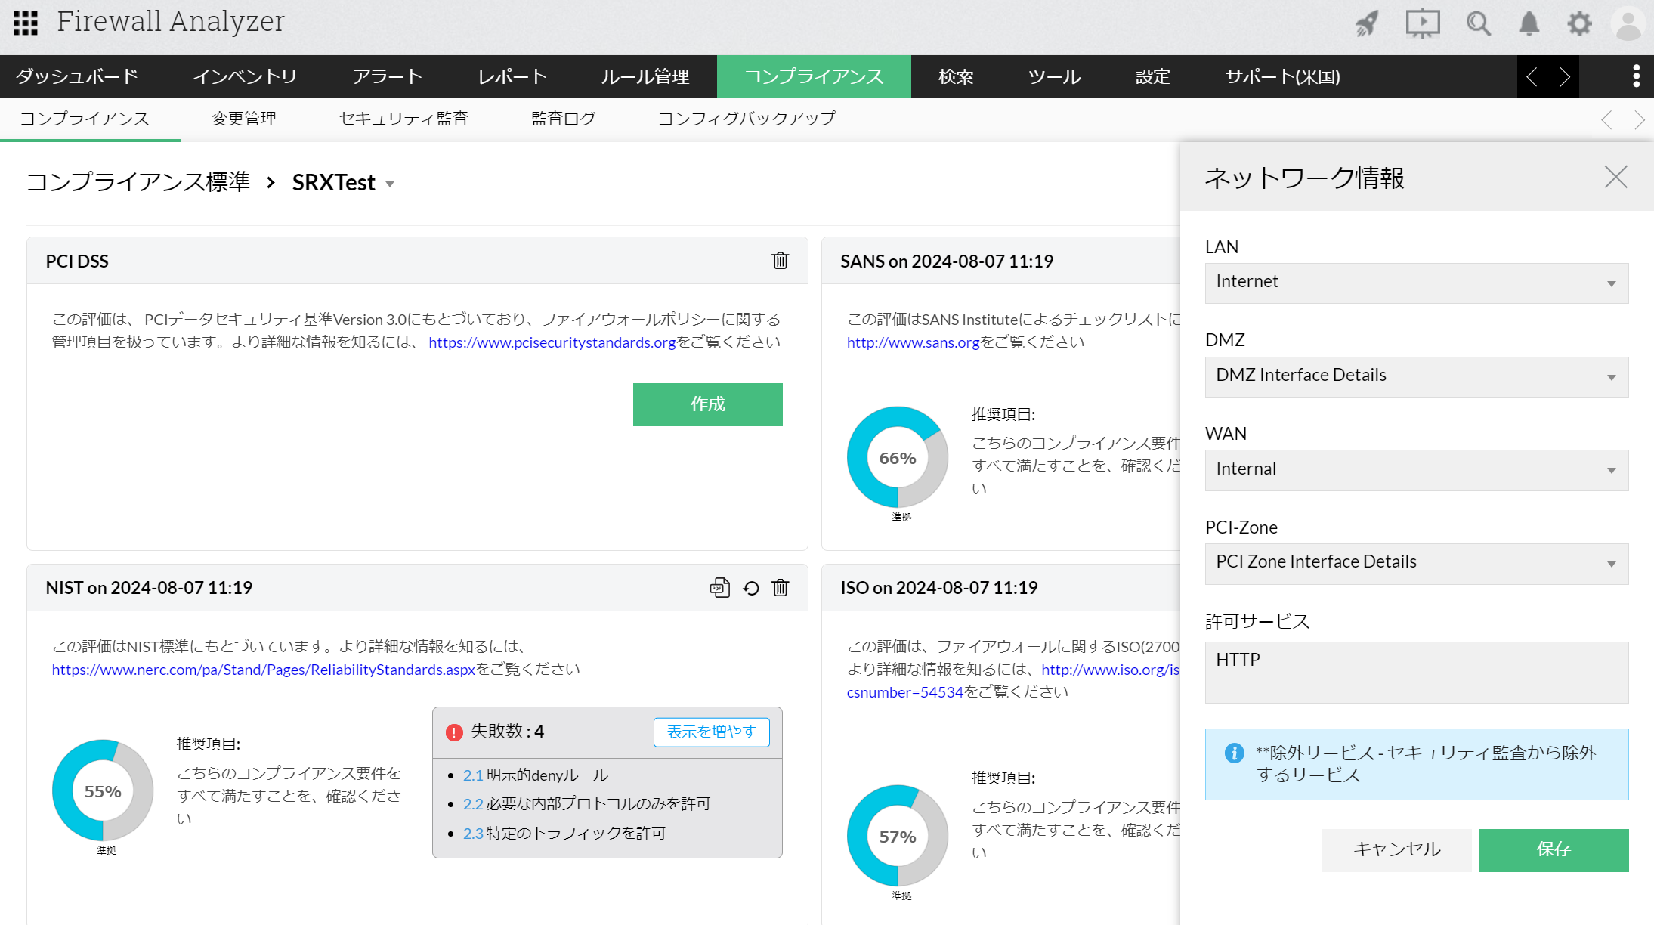The width and height of the screenshot is (1654, 925).
Task: Export the NIST report as PDF icon
Action: tap(719, 588)
